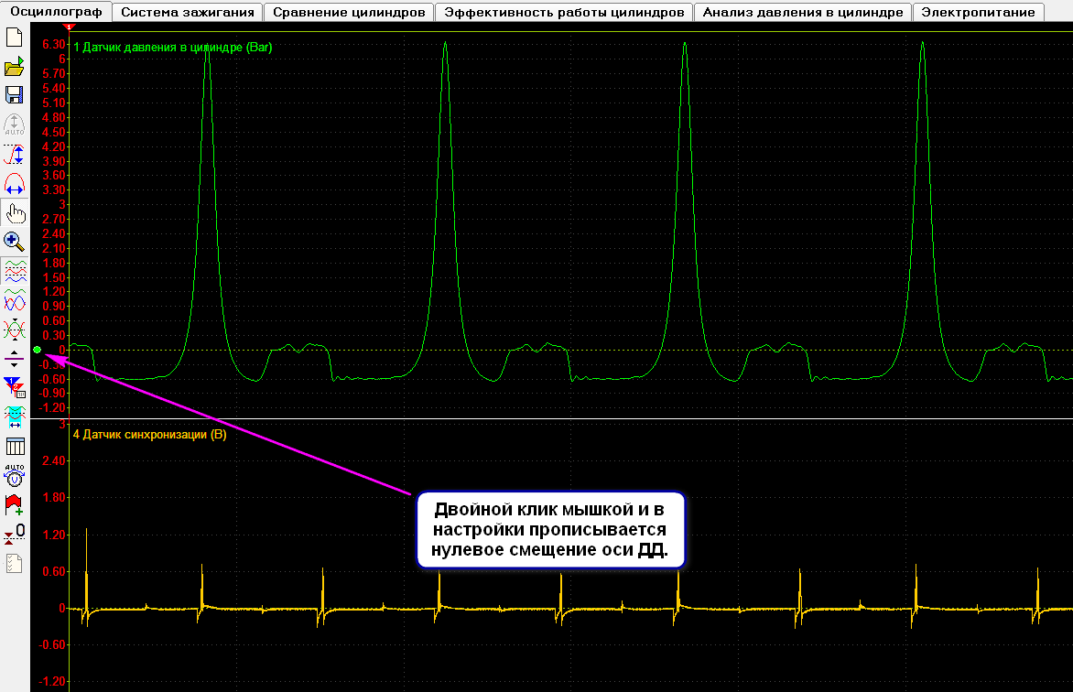Open the channel markers filter icon

tap(15, 387)
